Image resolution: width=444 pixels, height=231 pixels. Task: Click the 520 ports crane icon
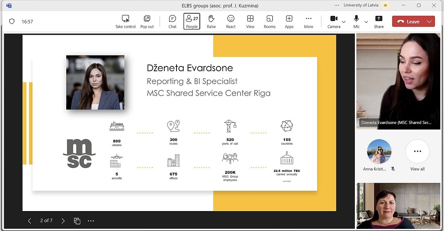[x=230, y=126]
